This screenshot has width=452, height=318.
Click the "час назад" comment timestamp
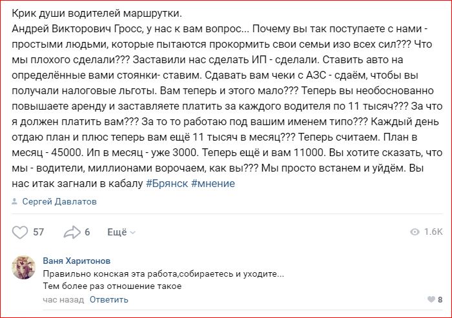tap(63, 299)
